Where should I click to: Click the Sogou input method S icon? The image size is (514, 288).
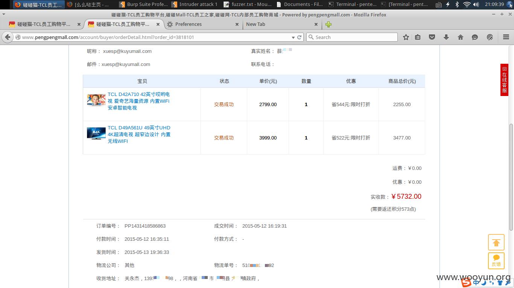coord(467,283)
